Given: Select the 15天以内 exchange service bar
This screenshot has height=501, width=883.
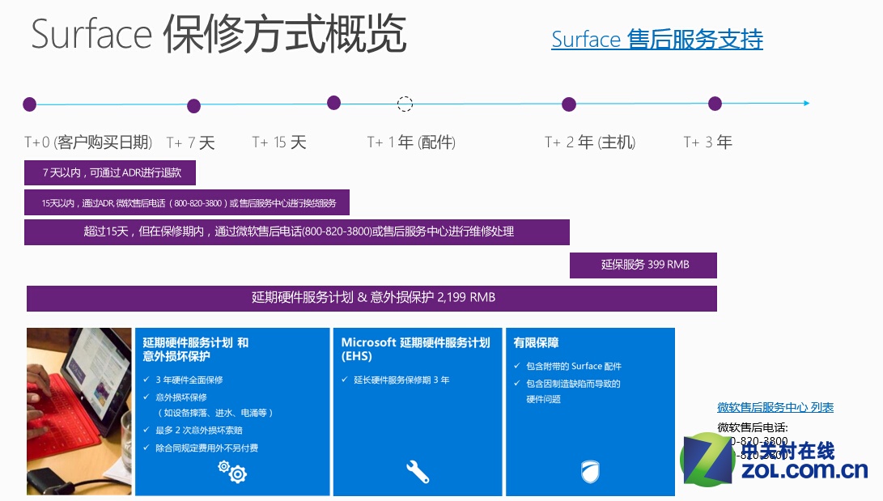Looking at the screenshot, I should pyautogui.click(x=187, y=202).
